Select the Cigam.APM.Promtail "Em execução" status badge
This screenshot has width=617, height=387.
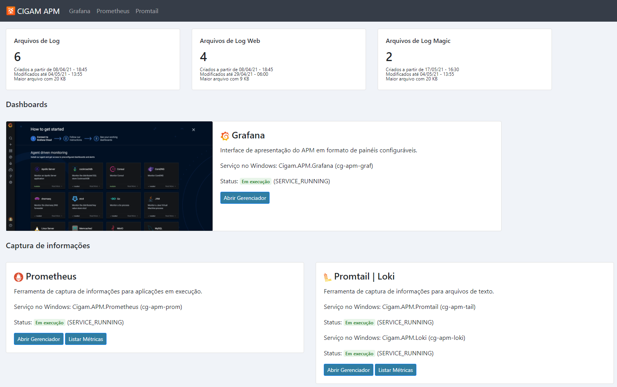coord(359,323)
